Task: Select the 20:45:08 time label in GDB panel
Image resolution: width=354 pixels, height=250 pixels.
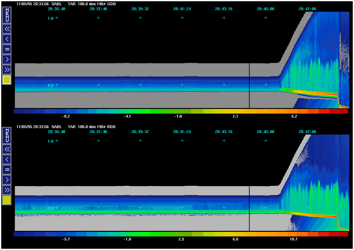Action: point(265,9)
